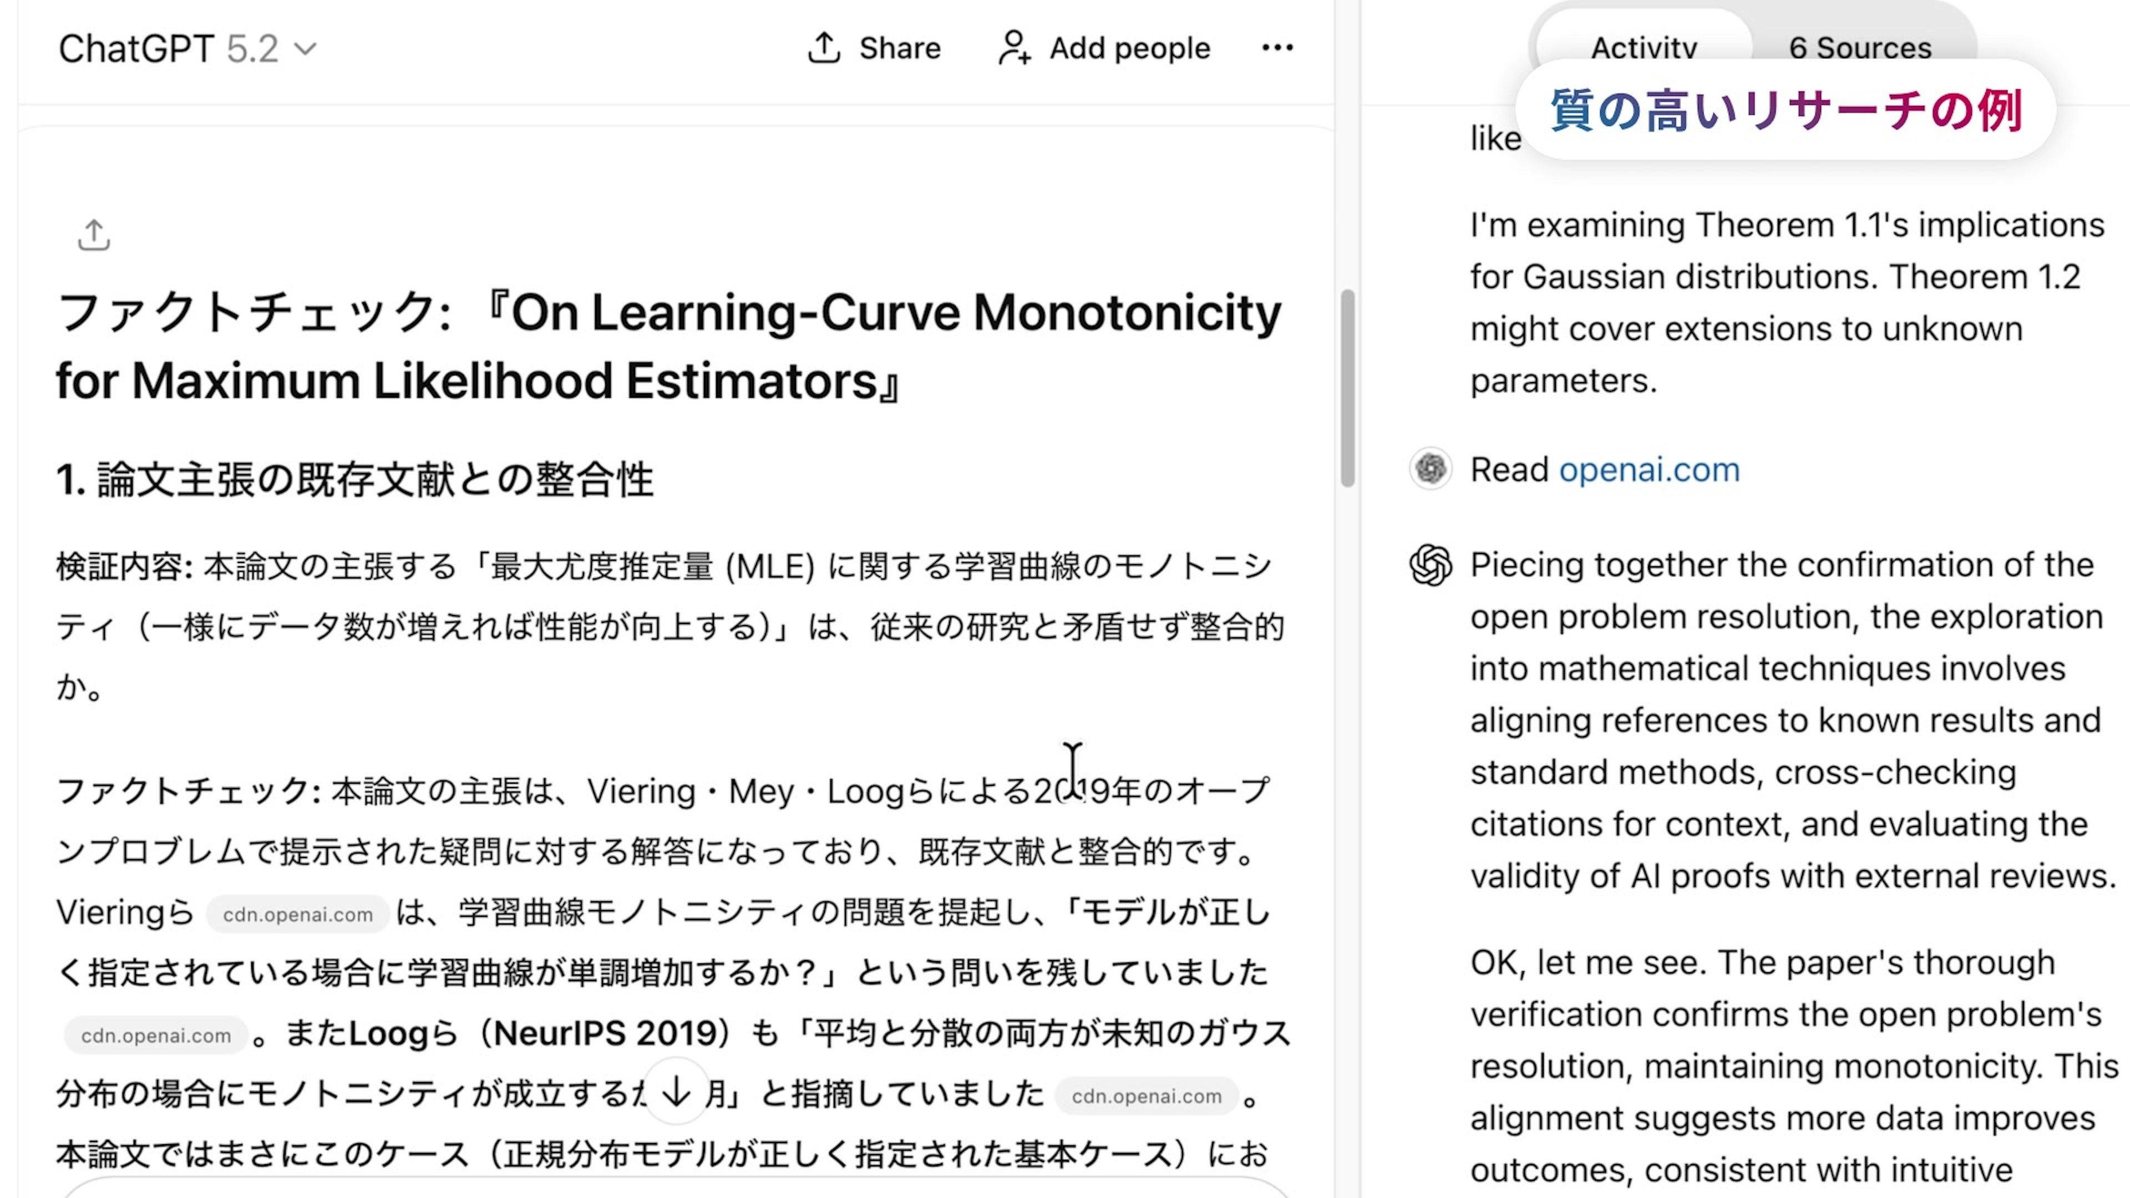Click the Share upload icon in header
The height and width of the screenshot is (1198, 2130).
tap(824, 48)
